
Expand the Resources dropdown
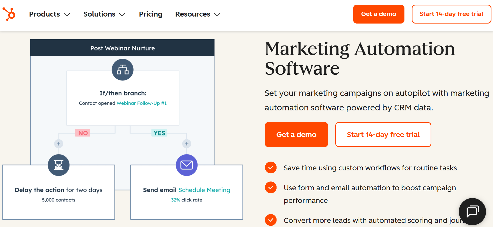[197, 14]
